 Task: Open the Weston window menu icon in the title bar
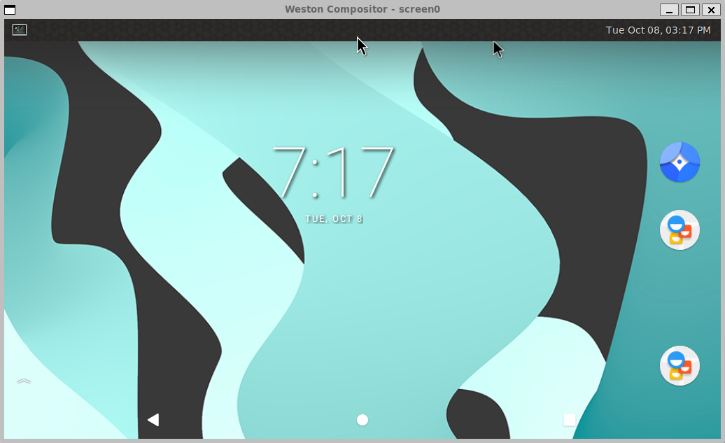[10, 9]
